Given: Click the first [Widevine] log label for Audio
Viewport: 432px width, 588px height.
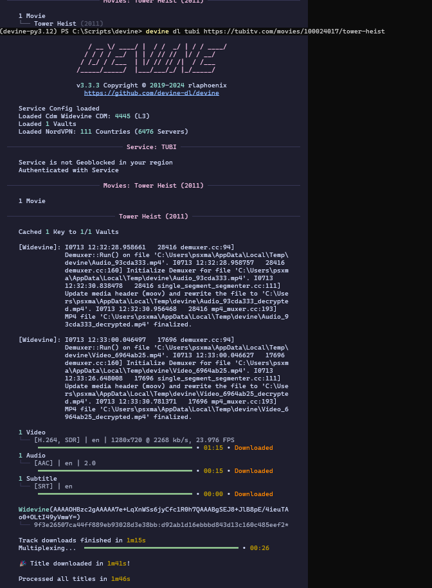Looking at the screenshot, I should (39, 247).
